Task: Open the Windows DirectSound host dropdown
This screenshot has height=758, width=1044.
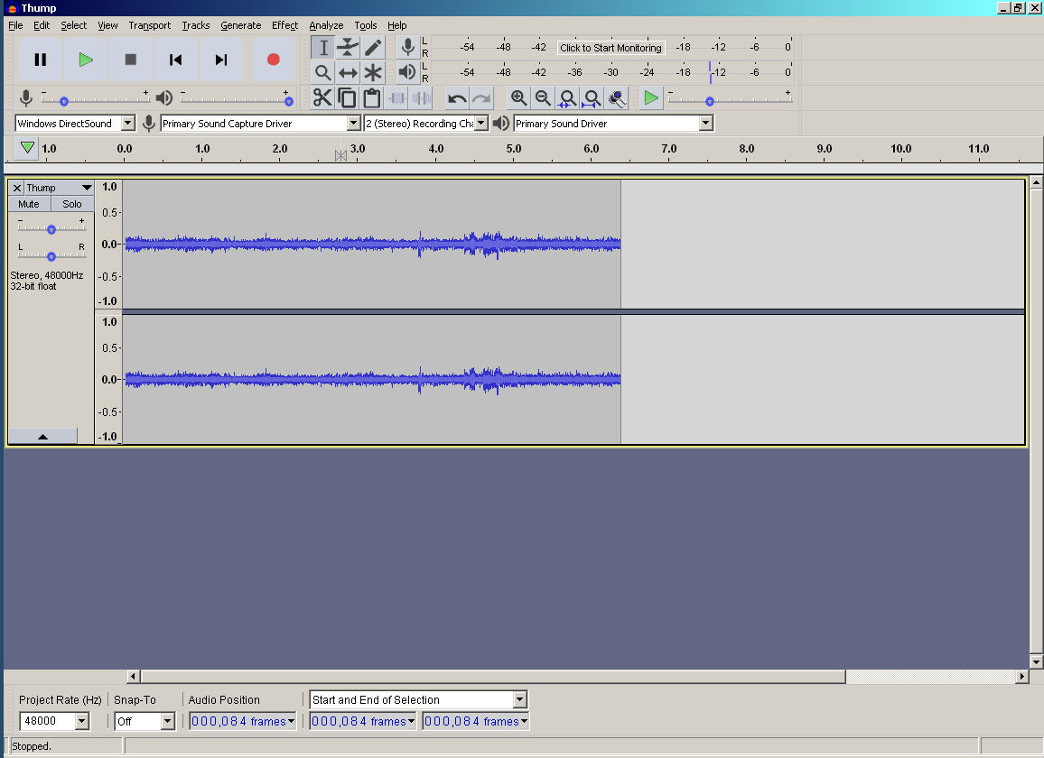Action: click(x=127, y=124)
